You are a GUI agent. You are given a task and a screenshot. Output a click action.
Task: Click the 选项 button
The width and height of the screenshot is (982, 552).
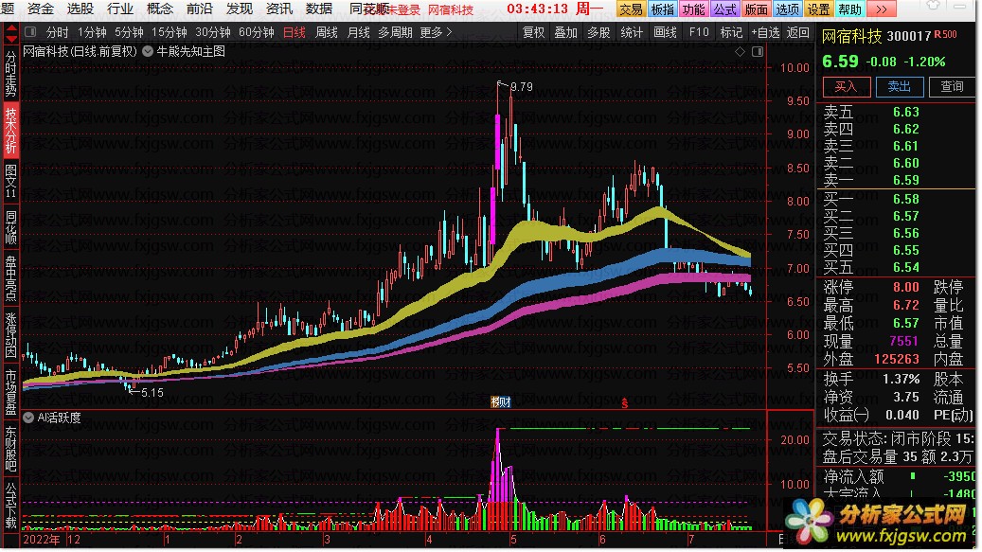coord(788,9)
